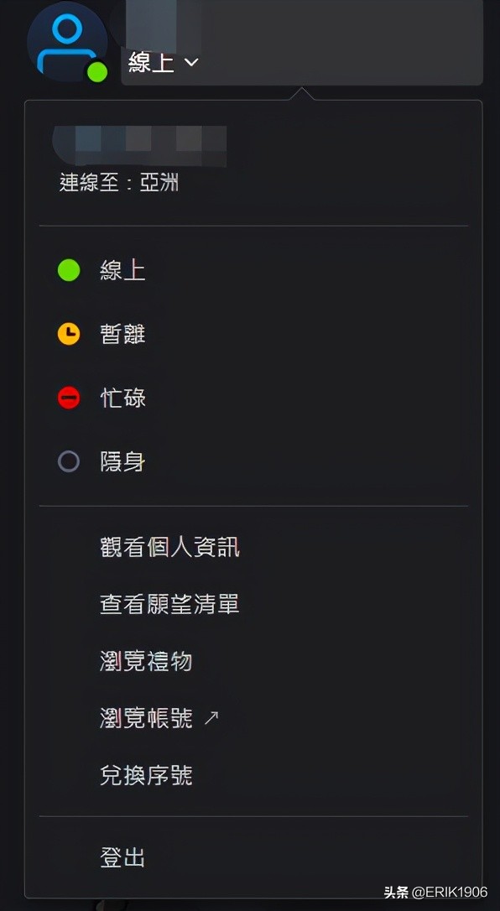Click the yellow clock icon for 暫離 status
The image size is (500, 911).
pyautogui.click(x=68, y=334)
